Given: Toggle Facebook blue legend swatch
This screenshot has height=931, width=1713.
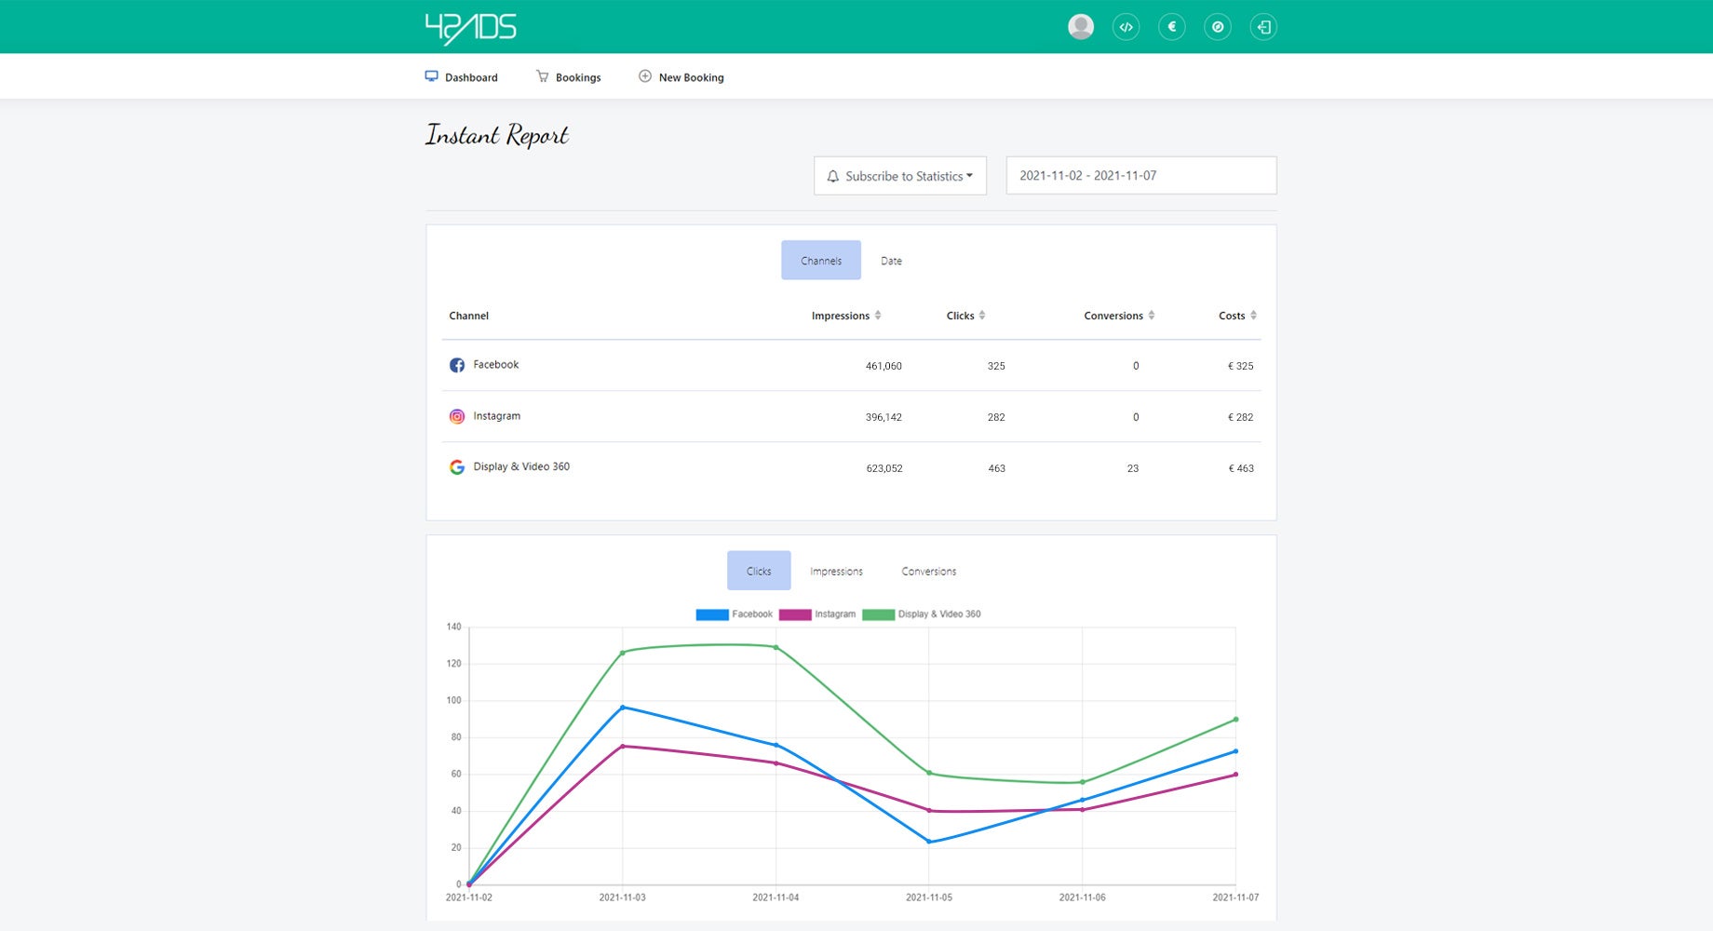Looking at the screenshot, I should tap(712, 614).
